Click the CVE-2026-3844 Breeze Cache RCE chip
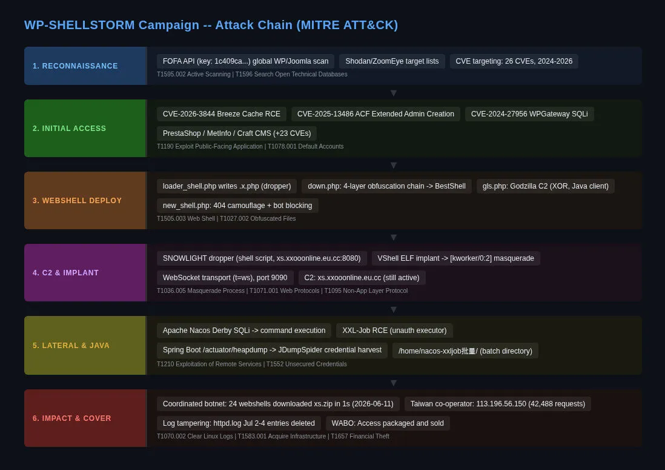Screen dimensions: 665x470 pos(222,114)
